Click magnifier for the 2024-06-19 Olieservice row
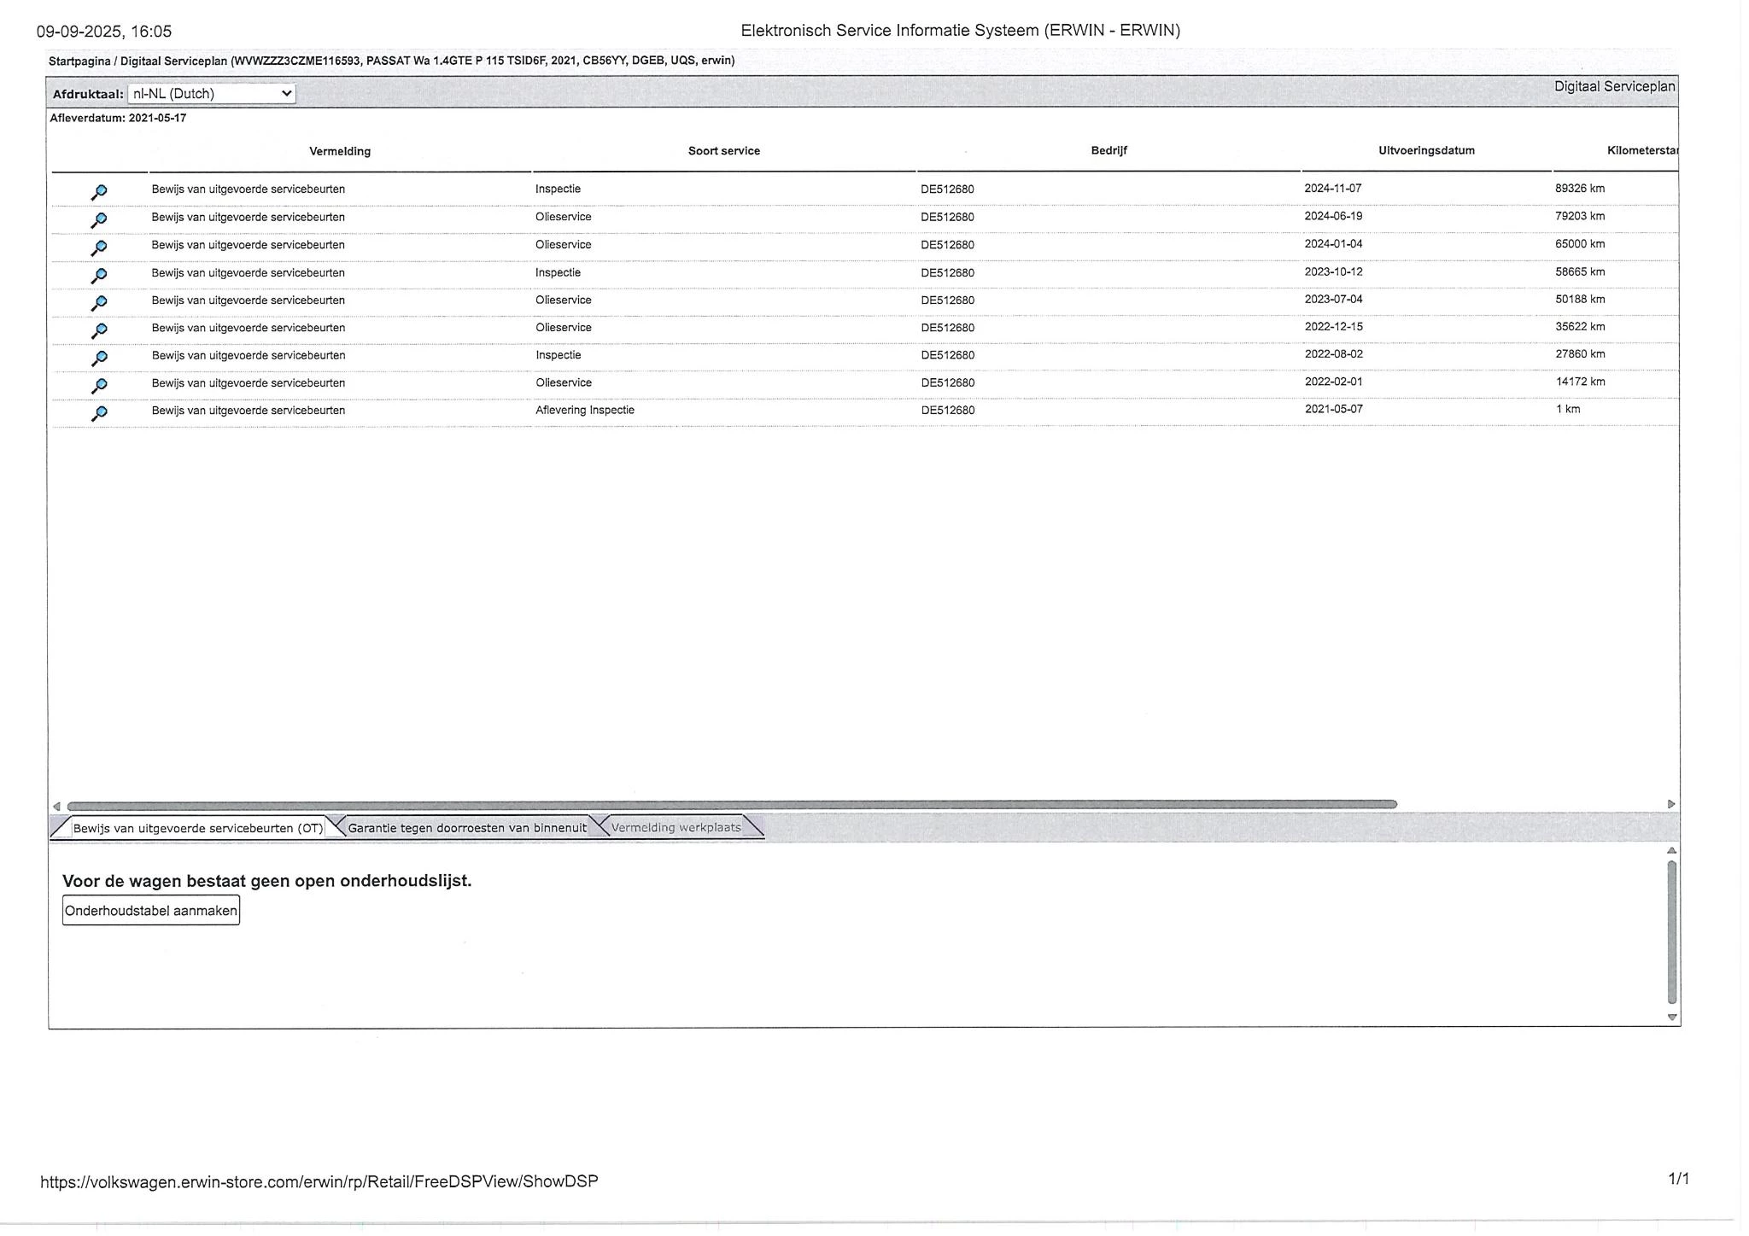 point(99,220)
